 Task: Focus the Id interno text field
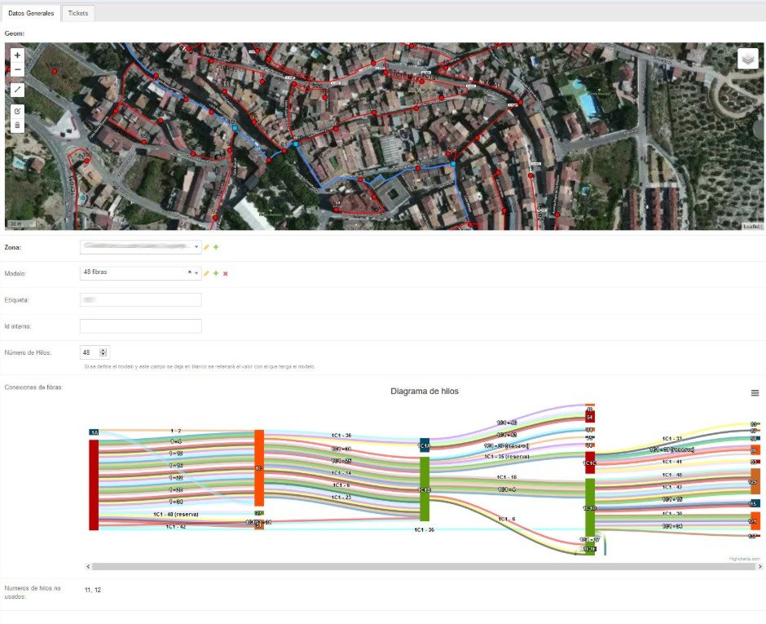(140, 326)
